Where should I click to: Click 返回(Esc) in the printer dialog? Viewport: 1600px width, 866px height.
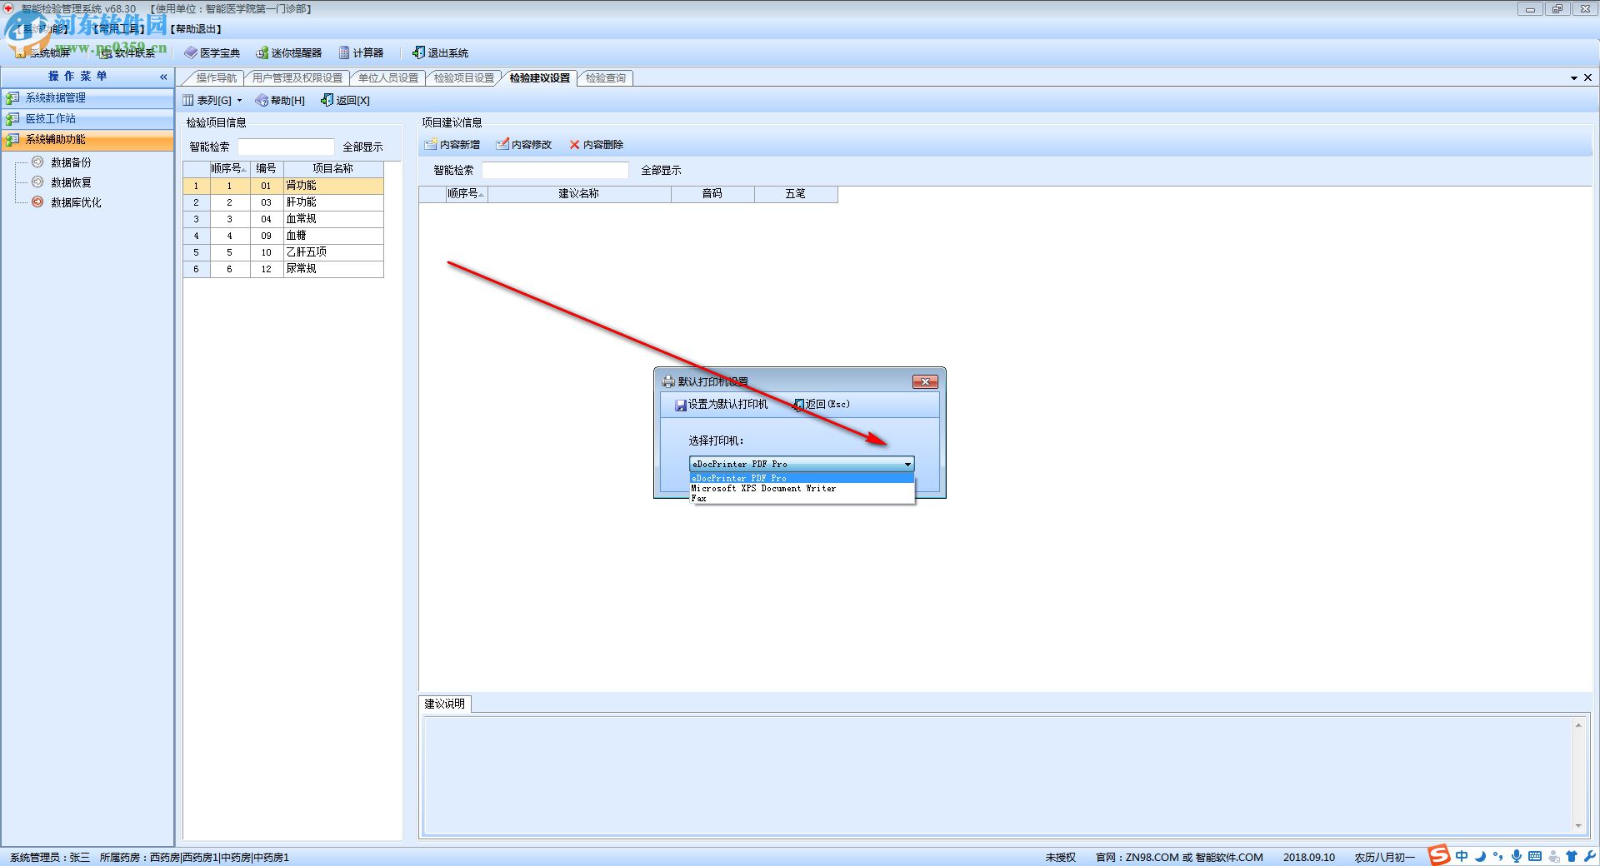coord(822,404)
